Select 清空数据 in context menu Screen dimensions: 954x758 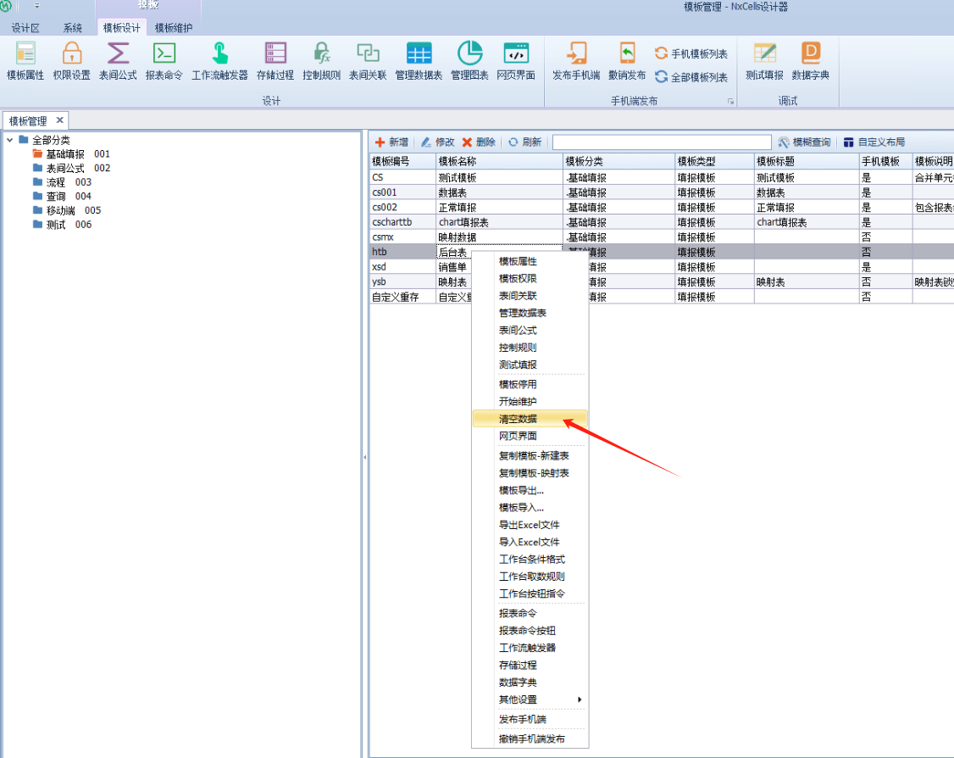coord(518,419)
